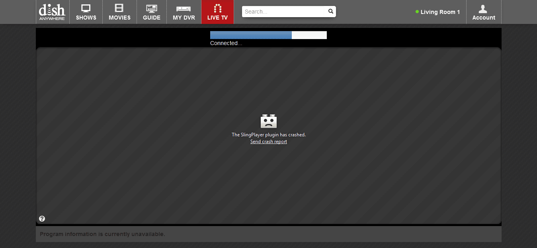This screenshot has width=537, height=248.
Task: Click the help question mark icon
Action: point(42,218)
